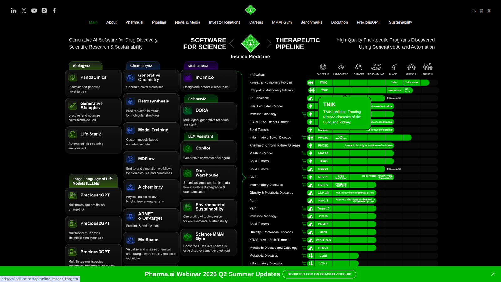Click the MDFlow icon
Image resolution: width=501 pixels, height=282 pixels.
click(x=130, y=159)
